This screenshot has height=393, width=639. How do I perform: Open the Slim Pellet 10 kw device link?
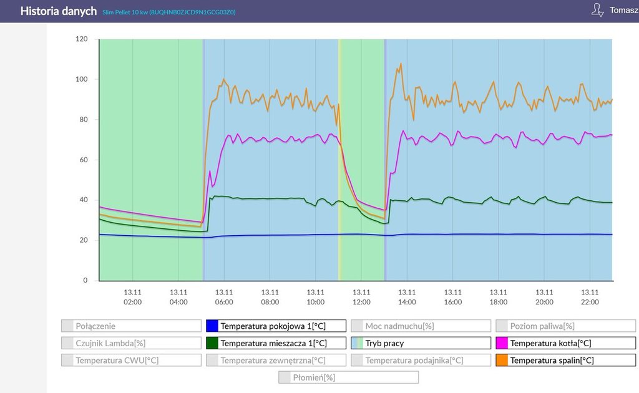pos(169,12)
